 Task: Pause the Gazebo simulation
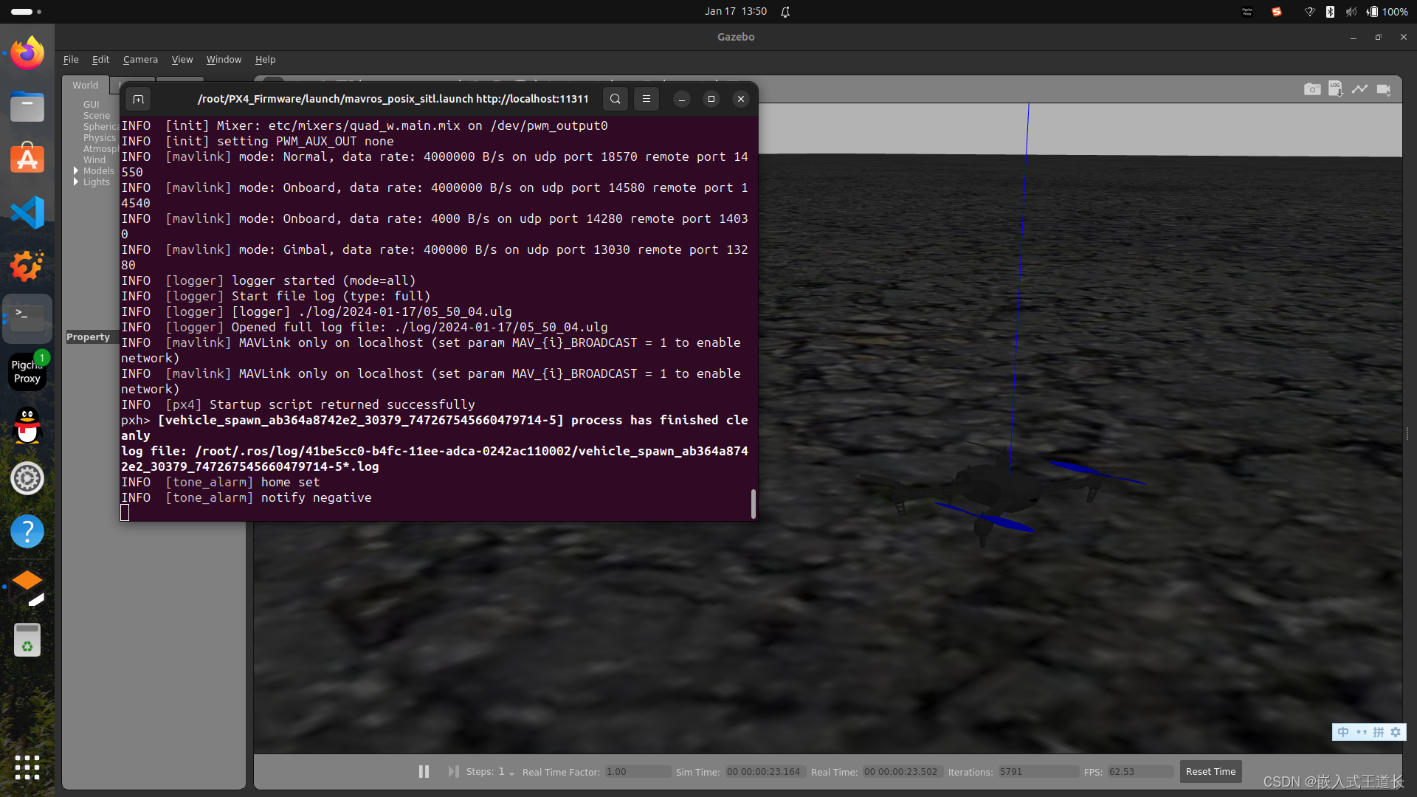424,771
